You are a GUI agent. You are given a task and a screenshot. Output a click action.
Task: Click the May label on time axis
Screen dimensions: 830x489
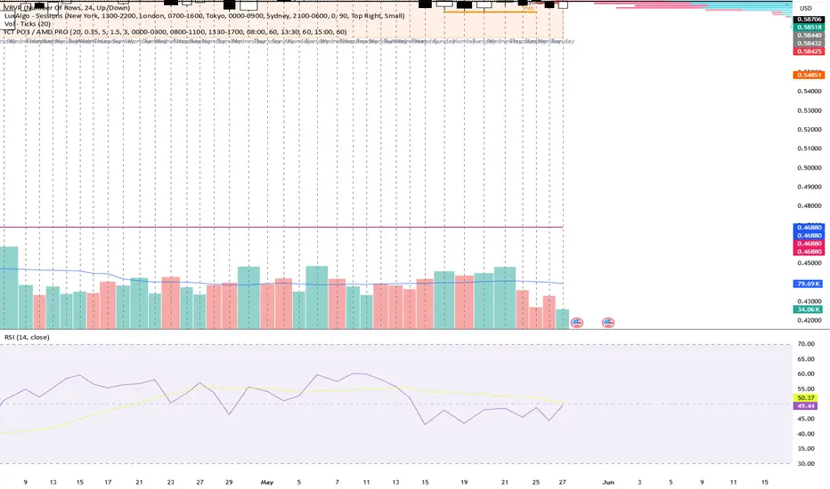coord(267,482)
